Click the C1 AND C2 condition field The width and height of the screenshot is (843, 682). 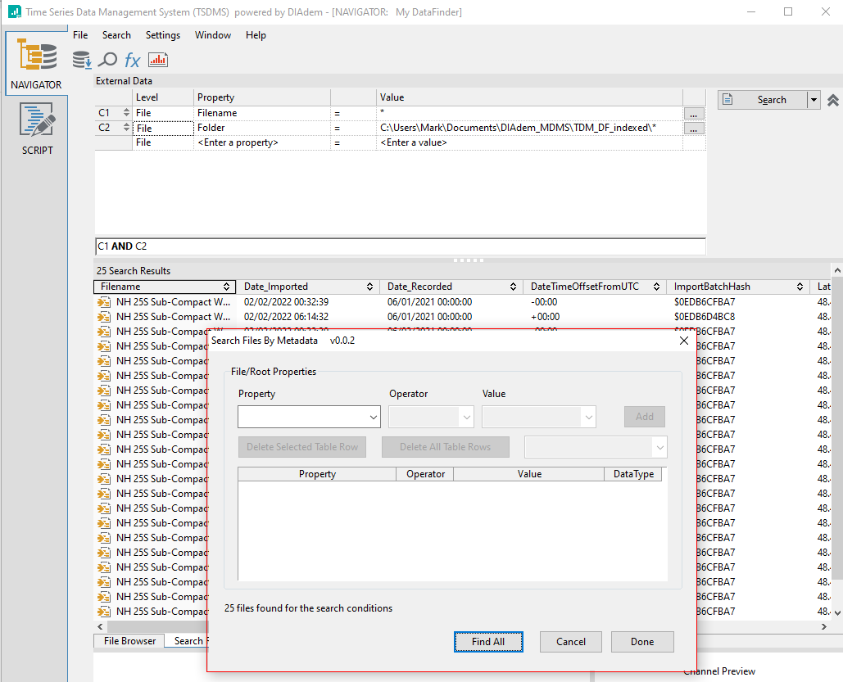click(x=400, y=246)
